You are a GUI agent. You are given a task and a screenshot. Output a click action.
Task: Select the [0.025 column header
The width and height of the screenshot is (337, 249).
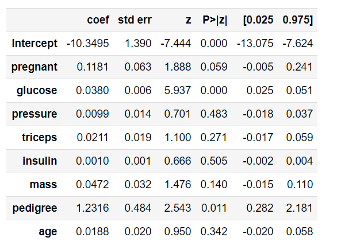[x=258, y=20]
